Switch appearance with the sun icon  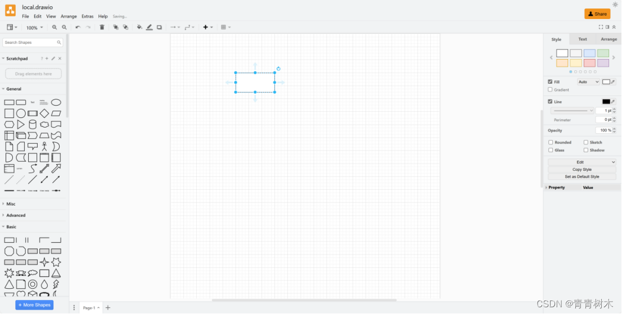coord(615,4)
